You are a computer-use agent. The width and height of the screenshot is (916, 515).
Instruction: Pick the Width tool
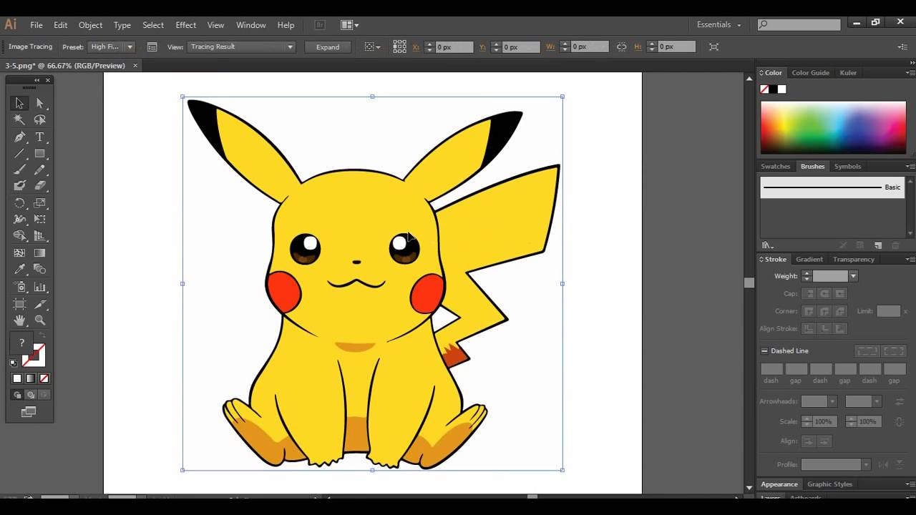tap(19, 220)
